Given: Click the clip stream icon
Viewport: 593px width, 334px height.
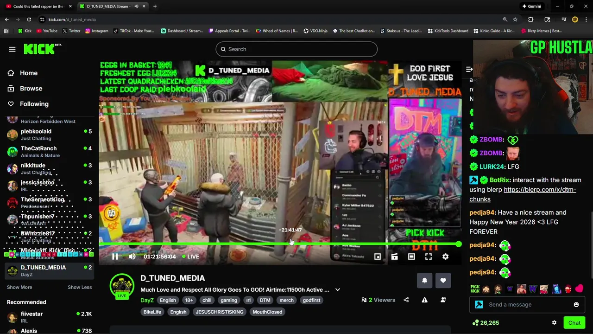Looking at the screenshot, I should click(394, 257).
